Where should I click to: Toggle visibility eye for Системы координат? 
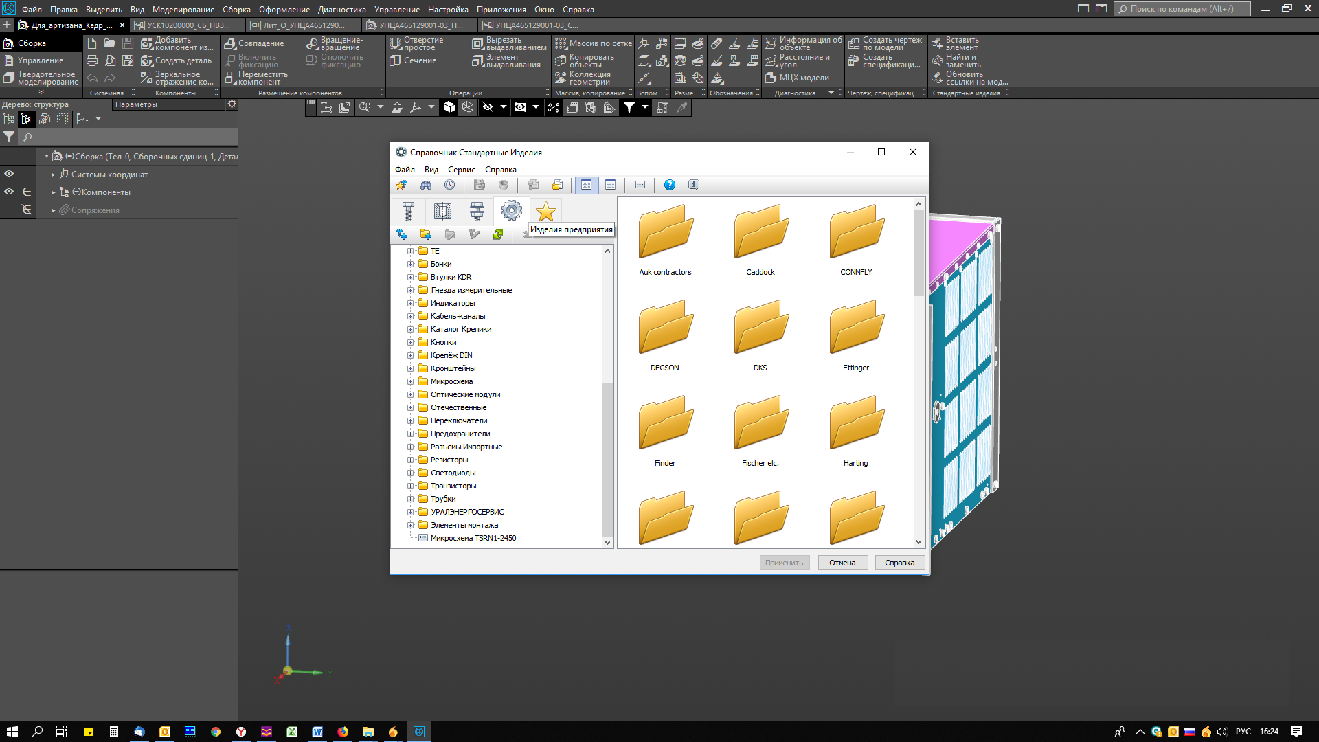tap(9, 175)
